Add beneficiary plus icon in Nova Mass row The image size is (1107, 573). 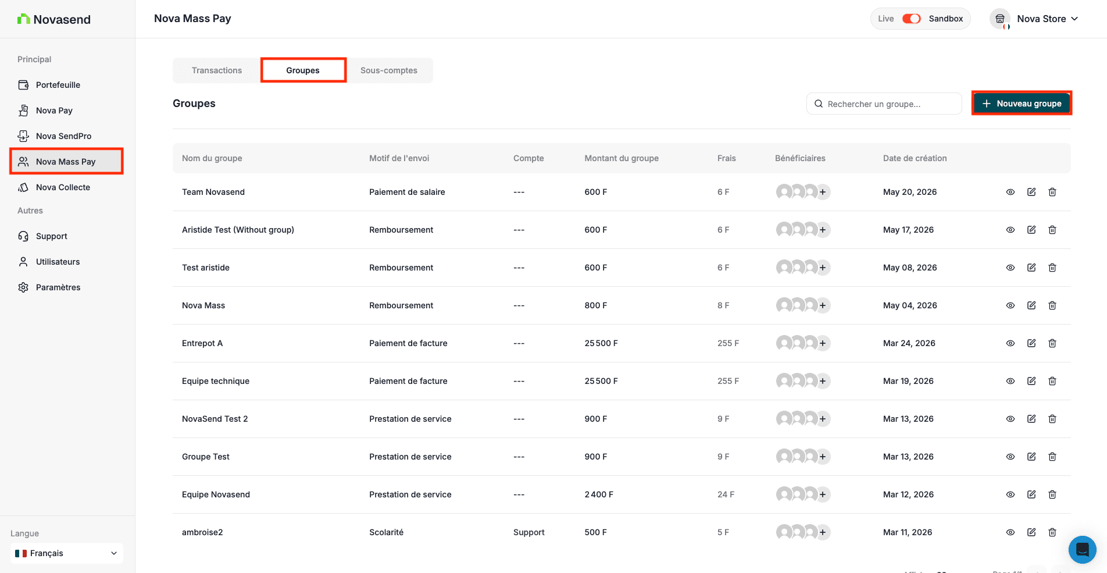coord(823,305)
